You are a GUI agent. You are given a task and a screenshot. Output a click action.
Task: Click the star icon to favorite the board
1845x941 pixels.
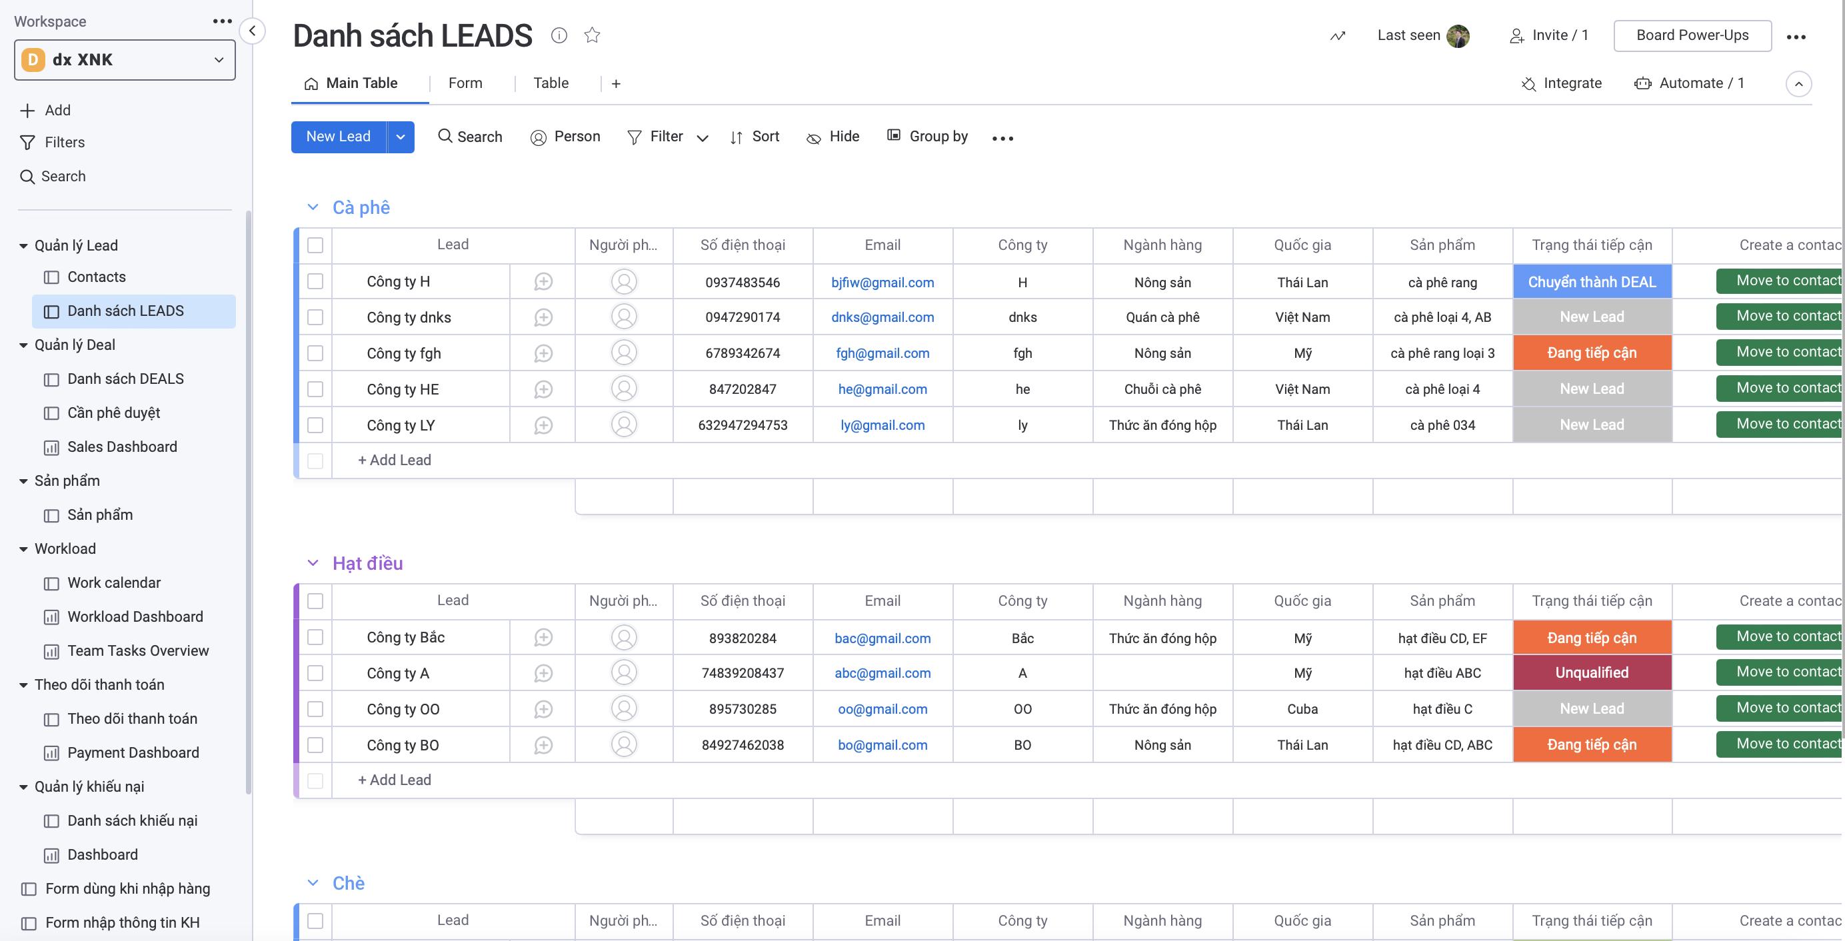[592, 35]
